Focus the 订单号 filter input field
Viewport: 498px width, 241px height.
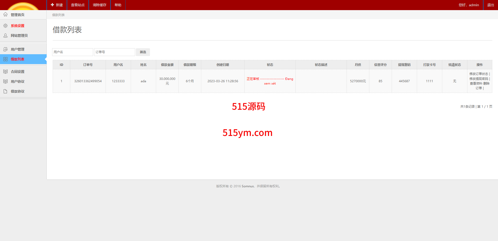[114, 52]
